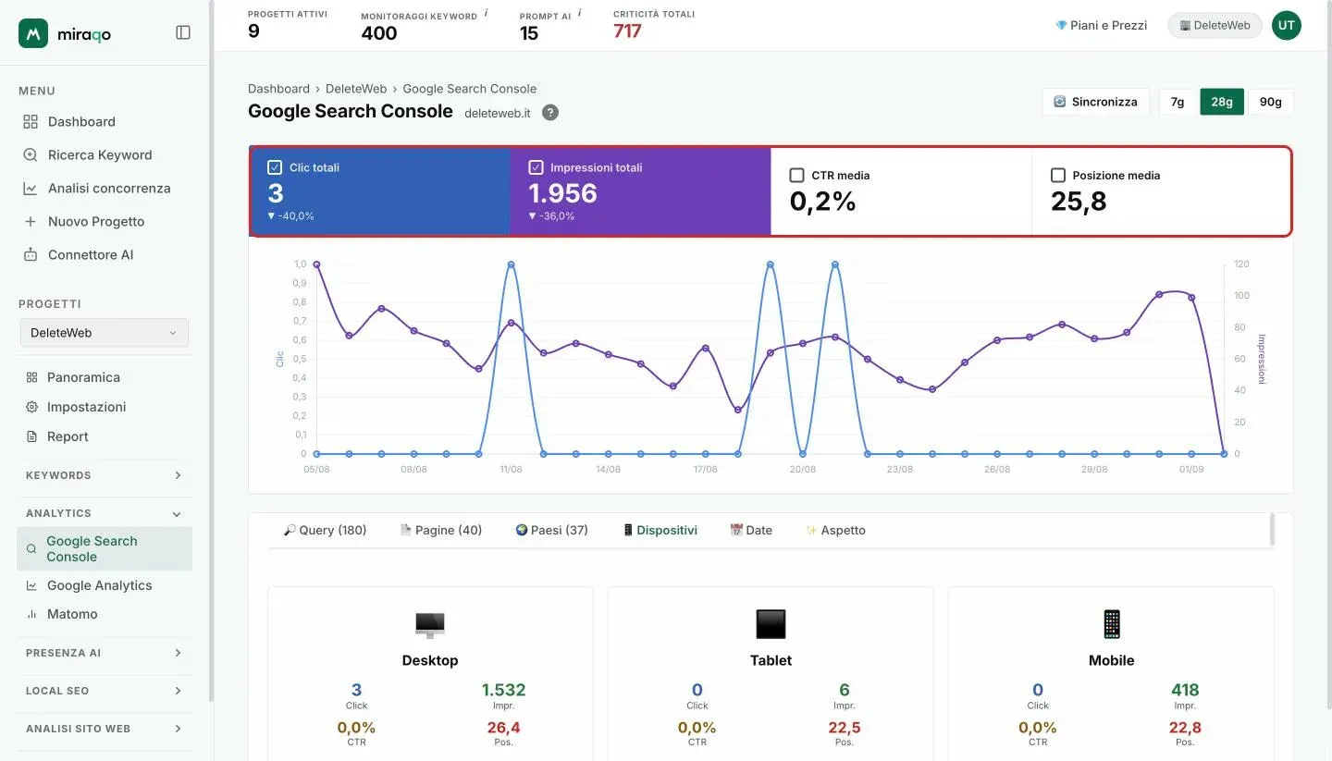Click the info icon beside Prompt AI

click(580, 13)
